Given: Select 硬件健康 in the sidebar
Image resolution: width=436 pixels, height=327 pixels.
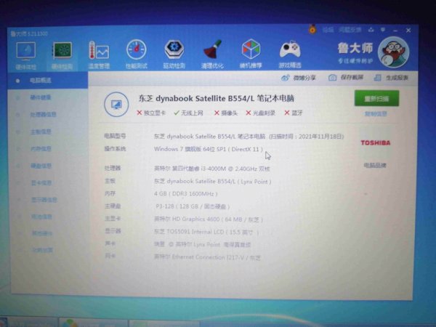Looking at the screenshot, I should click(x=41, y=97).
